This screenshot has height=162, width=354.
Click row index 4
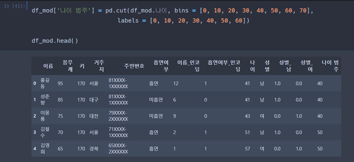point(35,148)
